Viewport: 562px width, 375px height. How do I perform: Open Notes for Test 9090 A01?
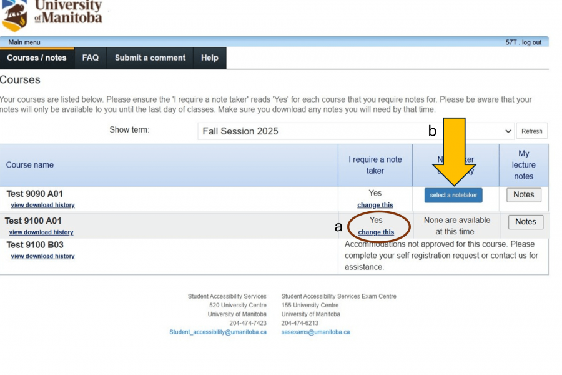(x=523, y=194)
